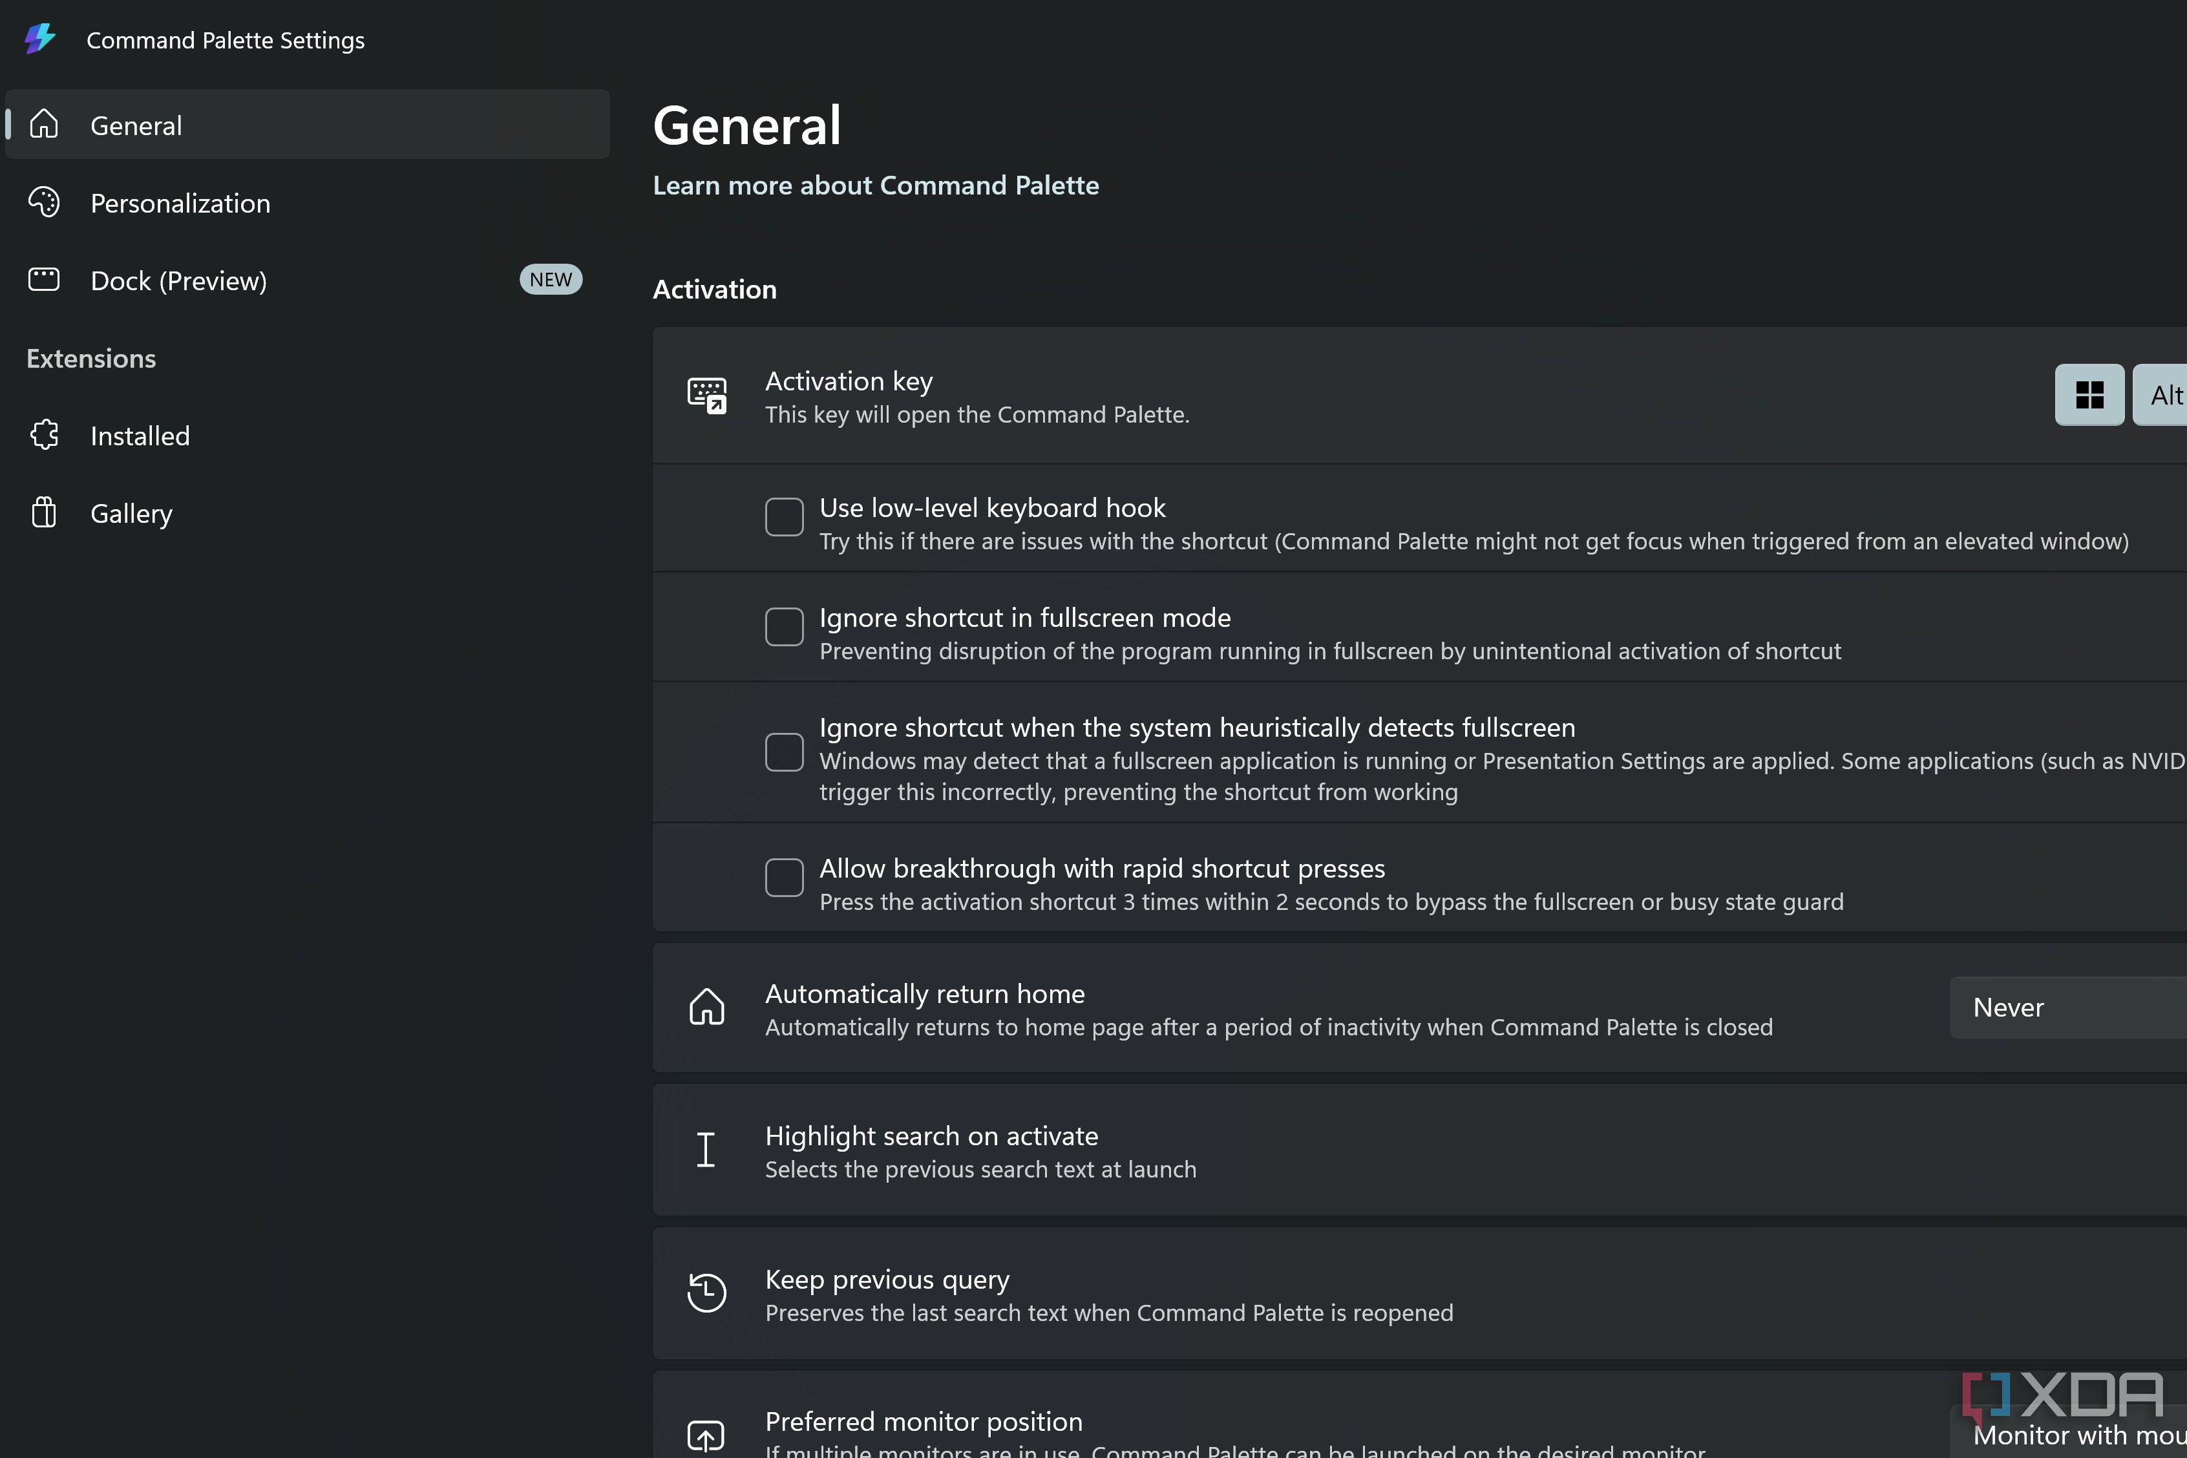The width and height of the screenshot is (2187, 1458).
Task: Open the Personalization settings page
Action: click(308, 202)
